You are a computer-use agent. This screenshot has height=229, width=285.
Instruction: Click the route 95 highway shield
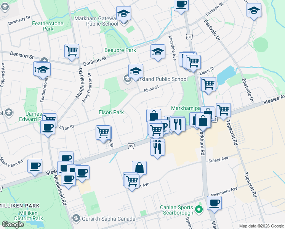tap(131, 146)
